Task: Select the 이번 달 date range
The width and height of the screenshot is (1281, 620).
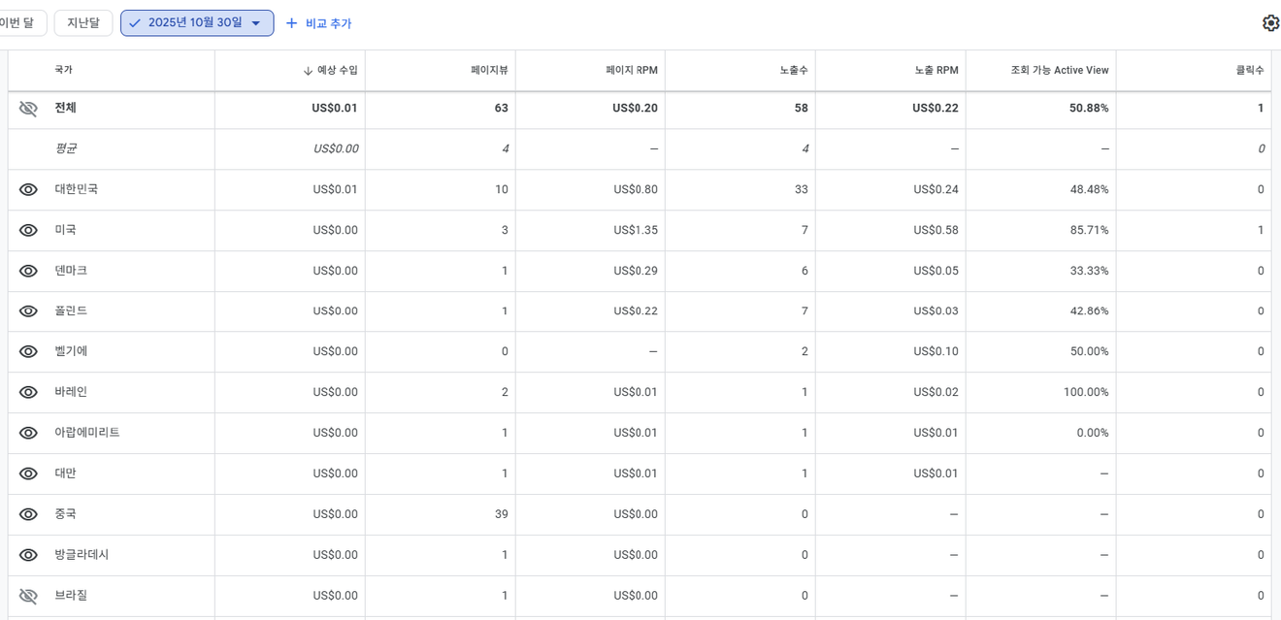Action: coord(17,23)
